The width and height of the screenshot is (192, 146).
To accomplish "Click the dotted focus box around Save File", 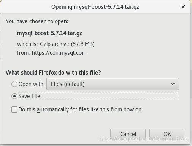I will tap(98, 96).
